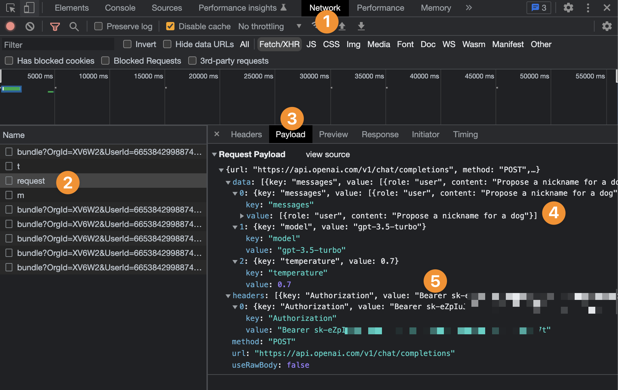Toggle the network requests filter bar
The height and width of the screenshot is (390, 618).
pyautogui.click(x=55, y=26)
